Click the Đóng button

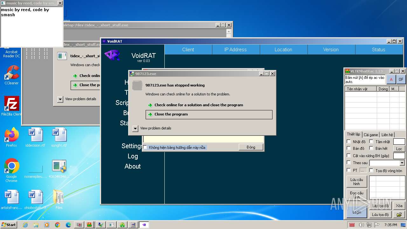(x=251, y=147)
